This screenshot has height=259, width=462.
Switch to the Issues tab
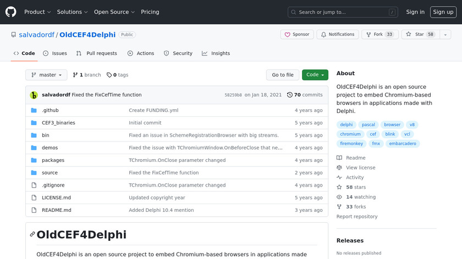tap(55, 53)
